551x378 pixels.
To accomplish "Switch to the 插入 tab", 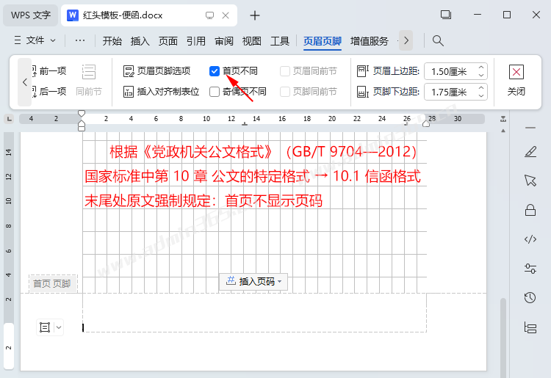I will [140, 41].
